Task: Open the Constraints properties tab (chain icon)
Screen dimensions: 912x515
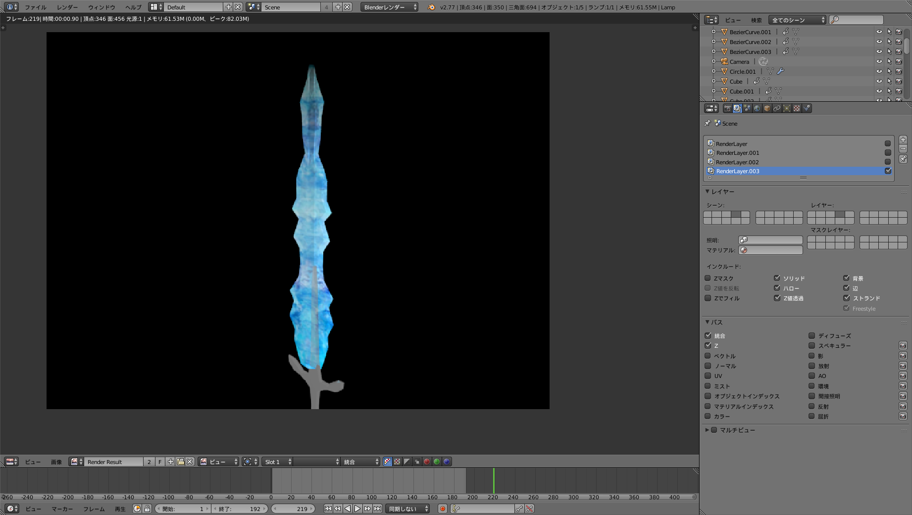Action: (777, 108)
